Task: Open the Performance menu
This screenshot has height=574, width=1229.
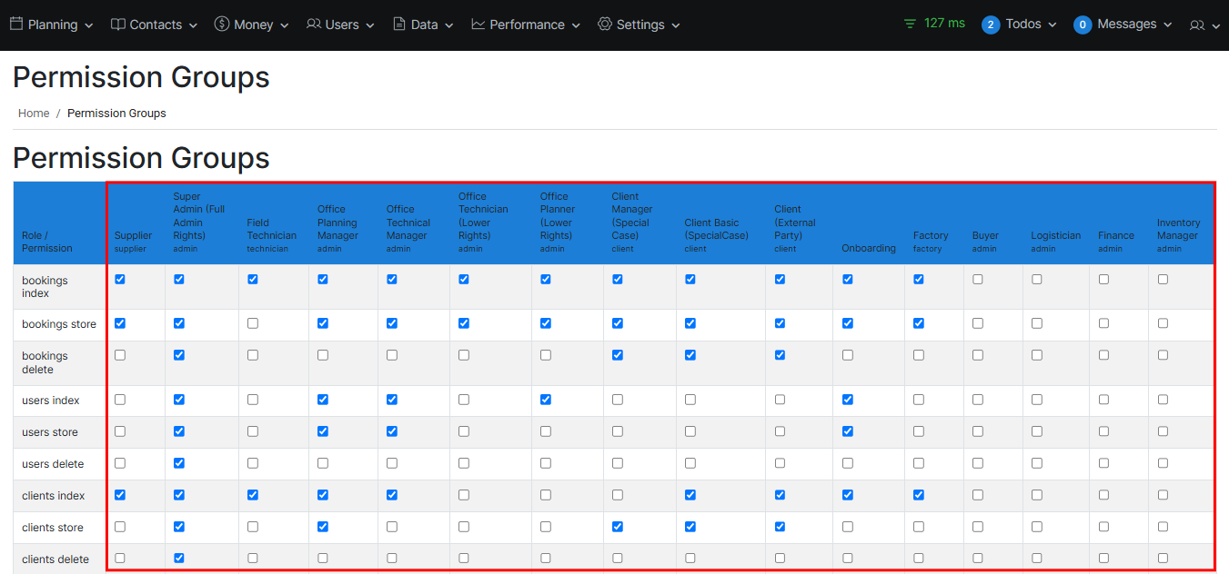Action: [x=527, y=25]
